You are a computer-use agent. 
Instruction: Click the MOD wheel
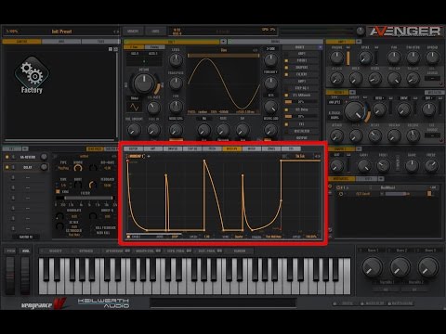(x=25, y=276)
